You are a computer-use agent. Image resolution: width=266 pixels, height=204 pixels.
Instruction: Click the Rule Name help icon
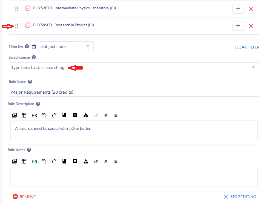pyautogui.click(x=30, y=82)
